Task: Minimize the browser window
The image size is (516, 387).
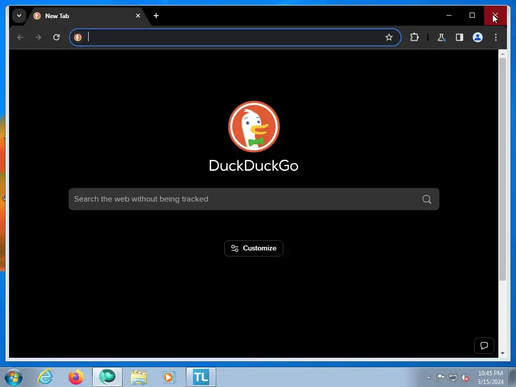Action: (x=449, y=16)
